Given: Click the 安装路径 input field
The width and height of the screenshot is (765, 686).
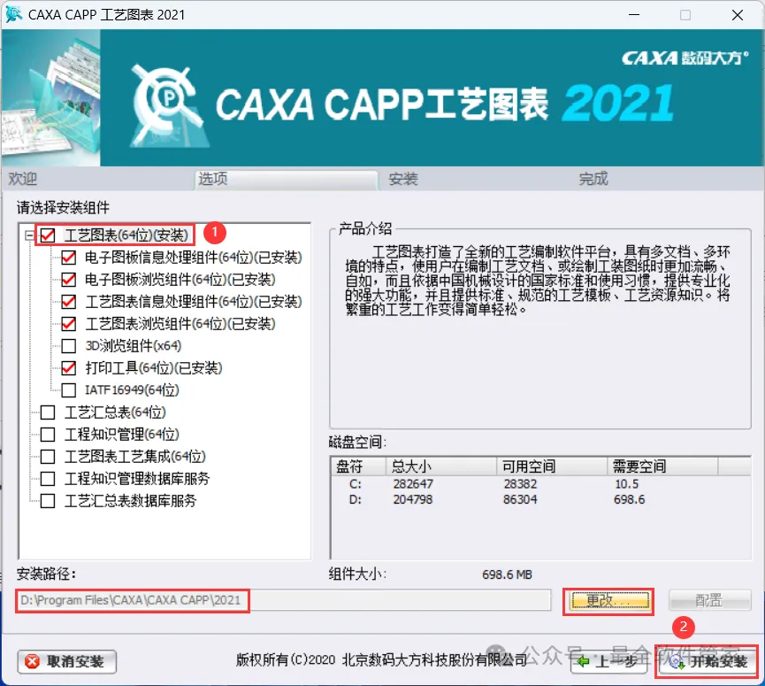Looking at the screenshot, I should (x=283, y=600).
